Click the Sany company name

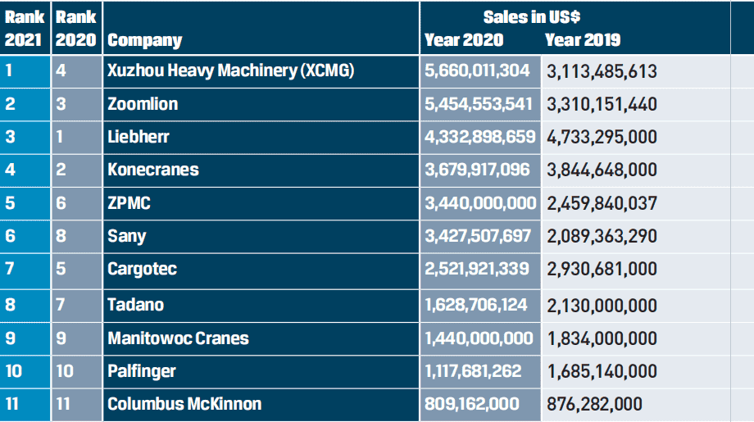pyautogui.click(x=127, y=237)
